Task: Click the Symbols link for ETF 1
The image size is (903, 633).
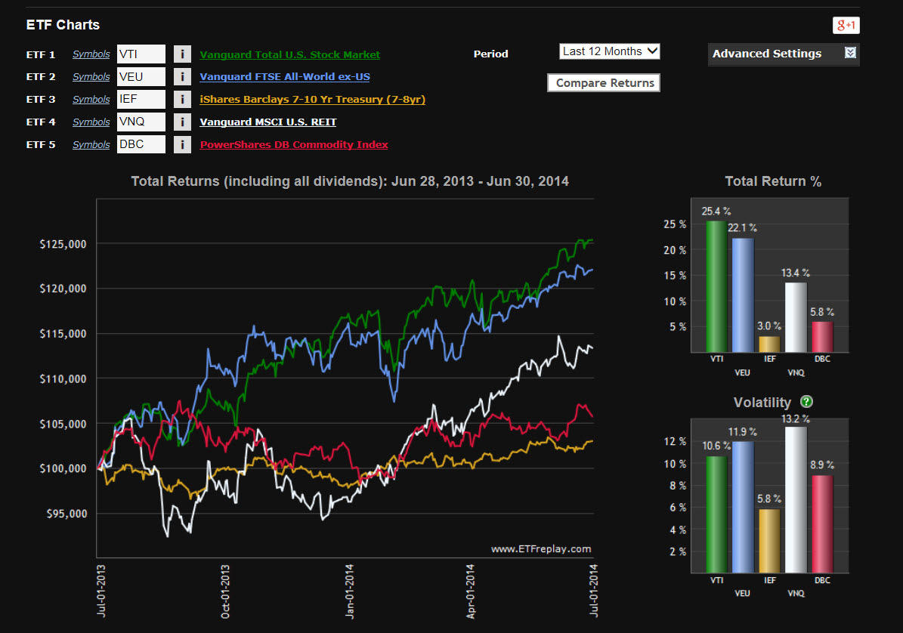Action: (91, 54)
